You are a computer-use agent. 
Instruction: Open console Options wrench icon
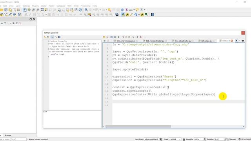point(56,37)
